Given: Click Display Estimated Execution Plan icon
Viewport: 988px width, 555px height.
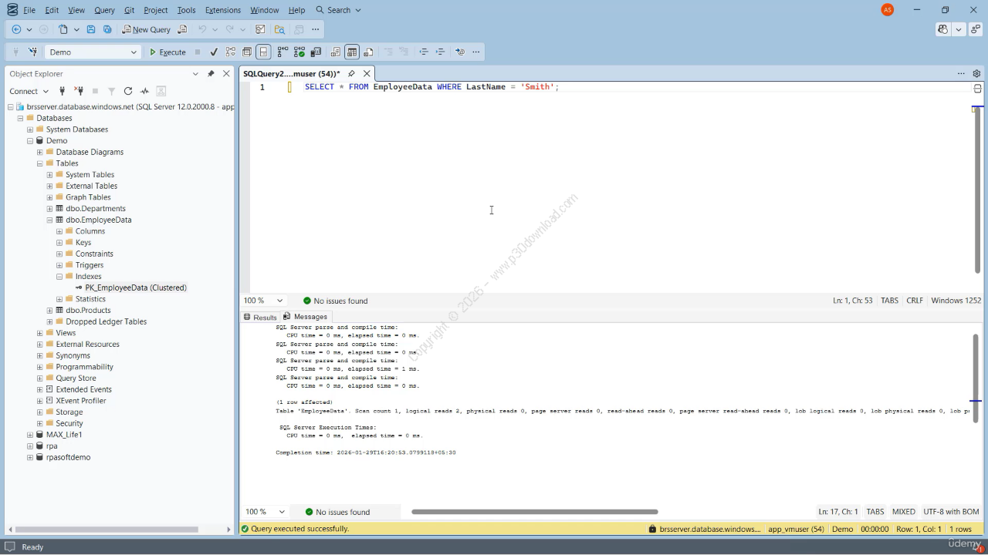Looking at the screenshot, I should point(231,52).
